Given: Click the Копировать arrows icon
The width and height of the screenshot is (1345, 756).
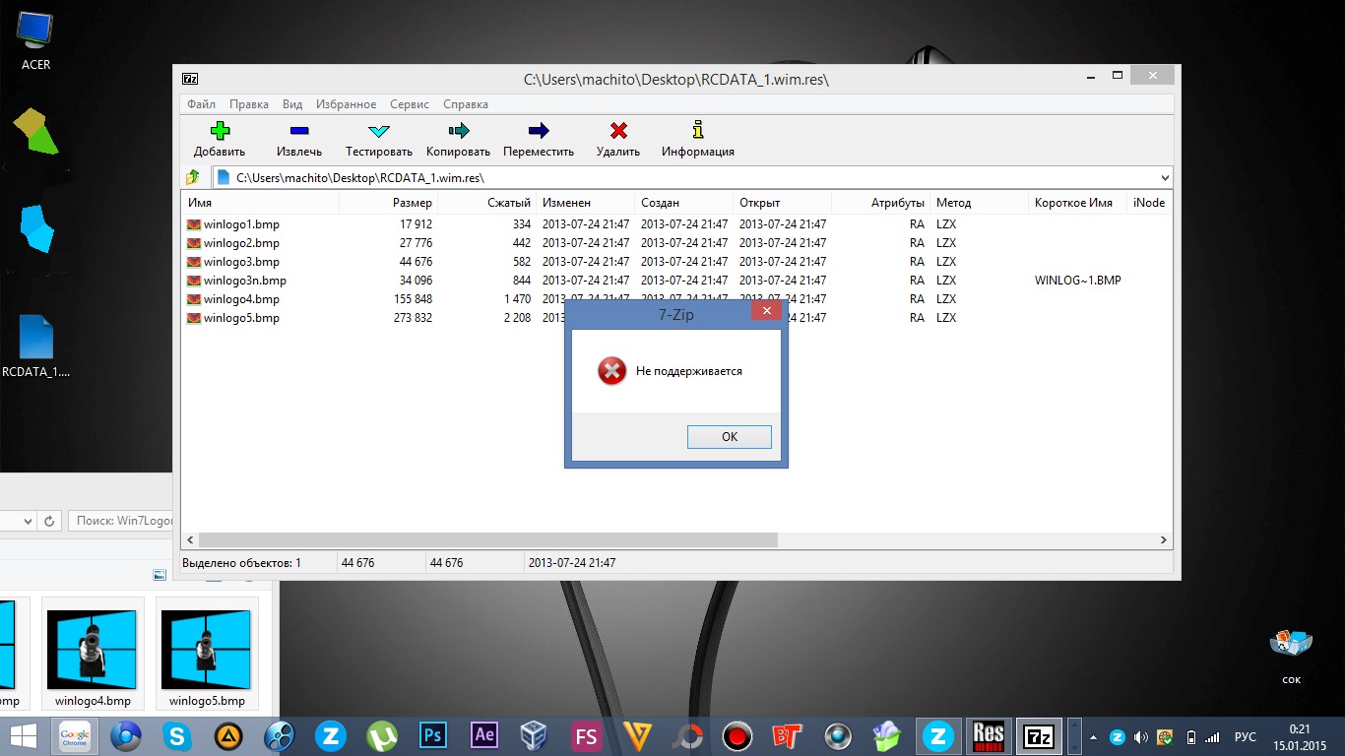Looking at the screenshot, I should (x=458, y=130).
